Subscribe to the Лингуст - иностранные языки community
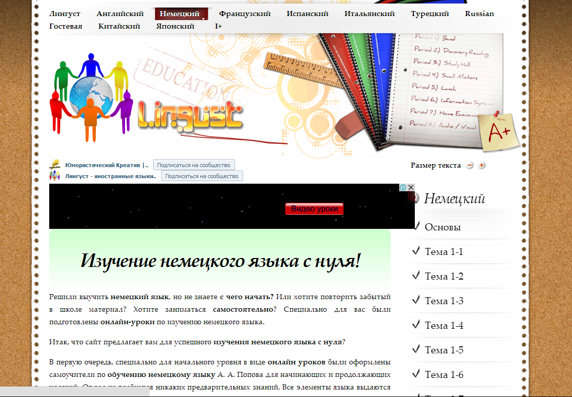Viewport: 572px width, 397px height. pos(202,176)
